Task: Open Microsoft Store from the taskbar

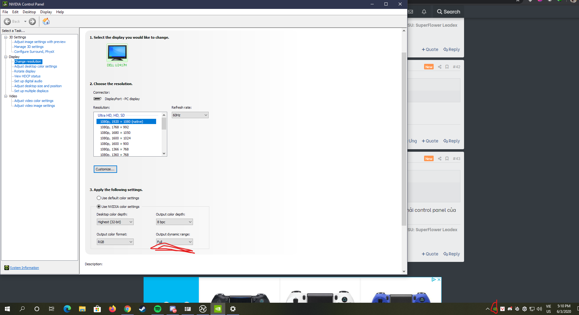Action: [x=97, y=309]
